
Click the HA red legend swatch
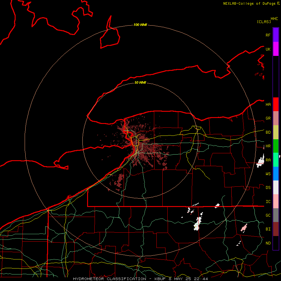[276, 104]
